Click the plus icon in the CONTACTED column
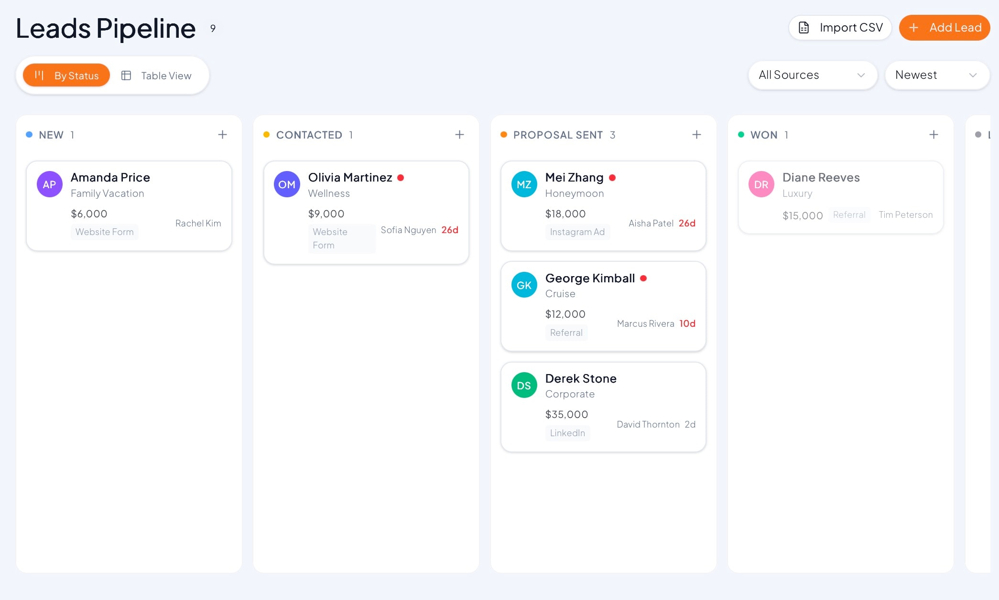This screenshot has width=999, height=600. [x=459, y=134]
